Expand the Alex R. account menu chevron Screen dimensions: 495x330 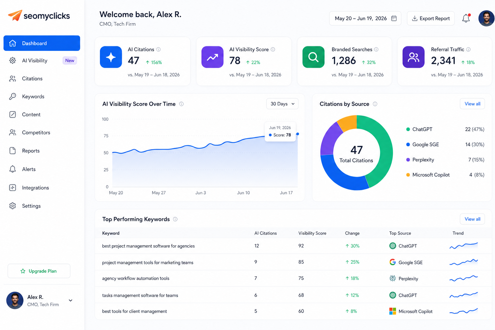[x=71, y=300]
